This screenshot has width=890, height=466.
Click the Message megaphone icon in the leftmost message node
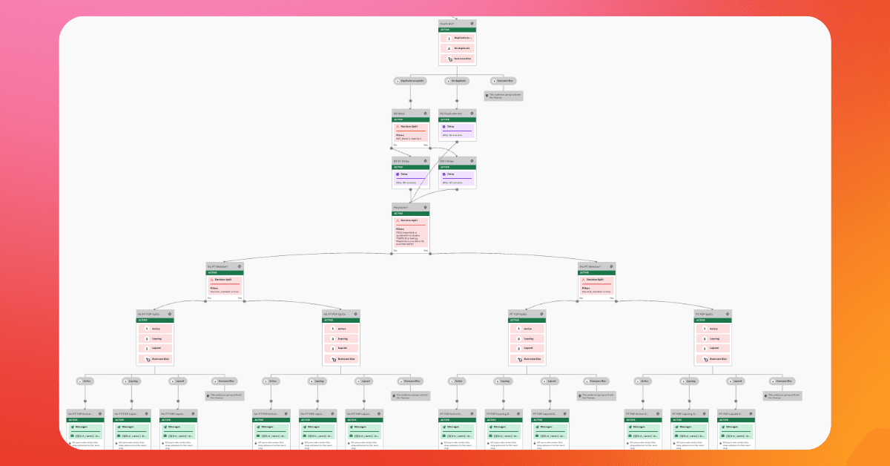point(72,427)
